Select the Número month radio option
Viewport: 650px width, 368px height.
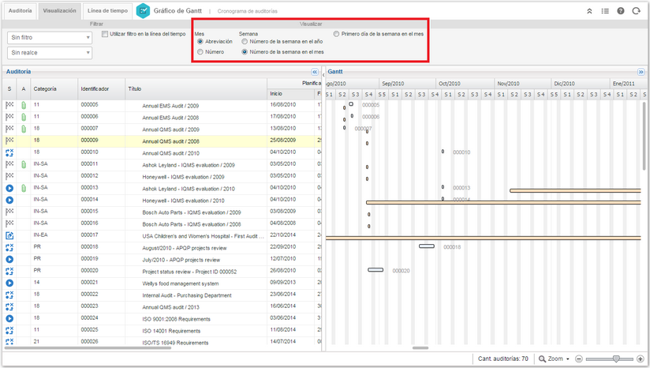[x=200, y=52]
